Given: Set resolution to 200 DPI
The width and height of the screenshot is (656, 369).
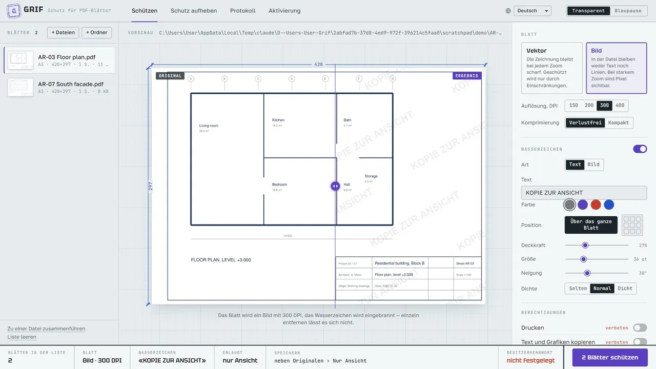Looking at the screenshot, I should click(589, 106).
